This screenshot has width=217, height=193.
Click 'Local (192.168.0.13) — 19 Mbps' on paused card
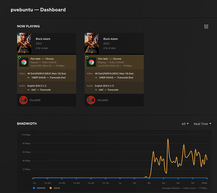pos(47,66)
